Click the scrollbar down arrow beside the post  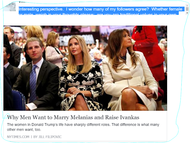(187, 13)
